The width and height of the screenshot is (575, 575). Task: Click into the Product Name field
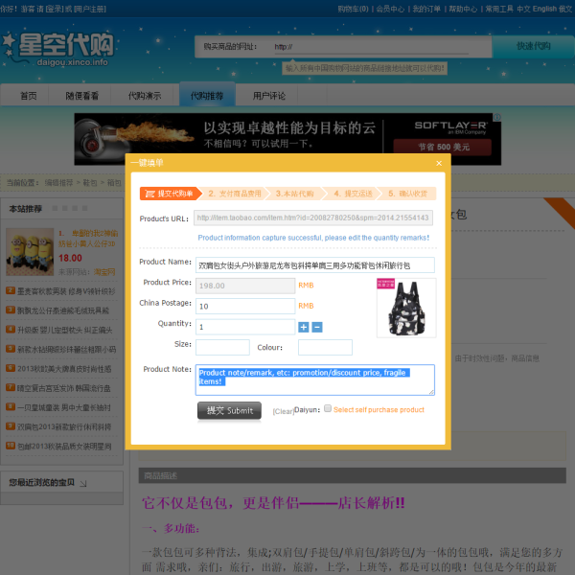[x=314, y=264]
